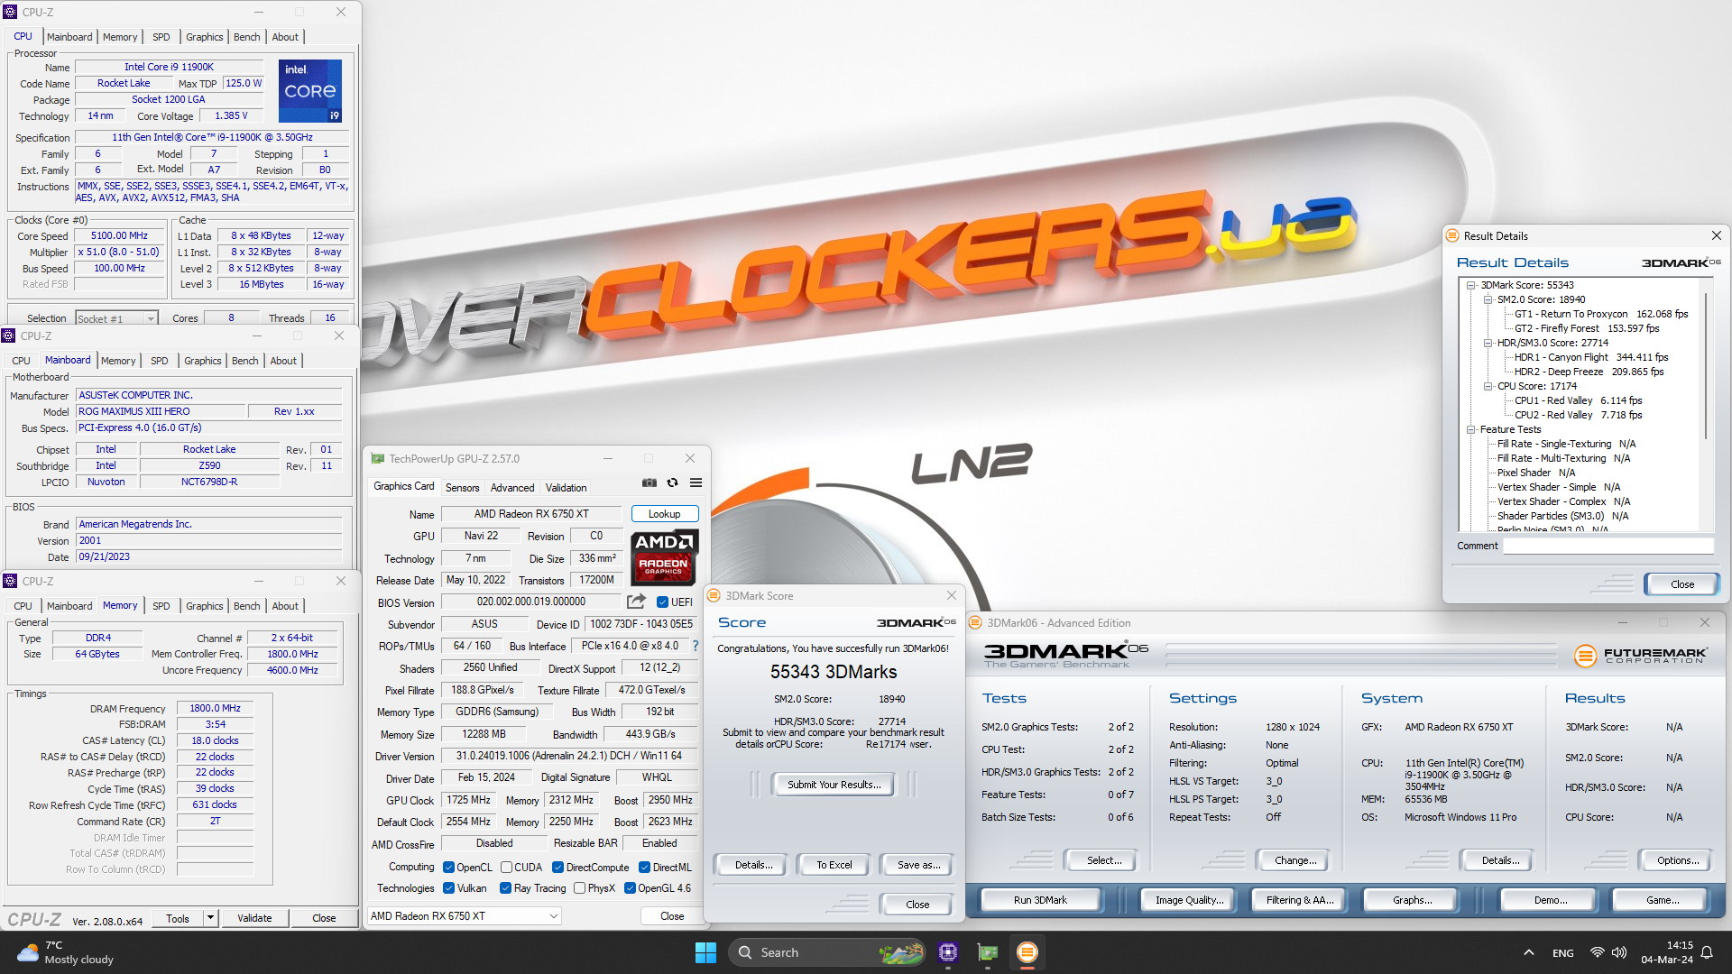This screenshot has height=974, width=1732.
Task: Click title icon of Memory CPU-Z window
Action: point(11,581)
